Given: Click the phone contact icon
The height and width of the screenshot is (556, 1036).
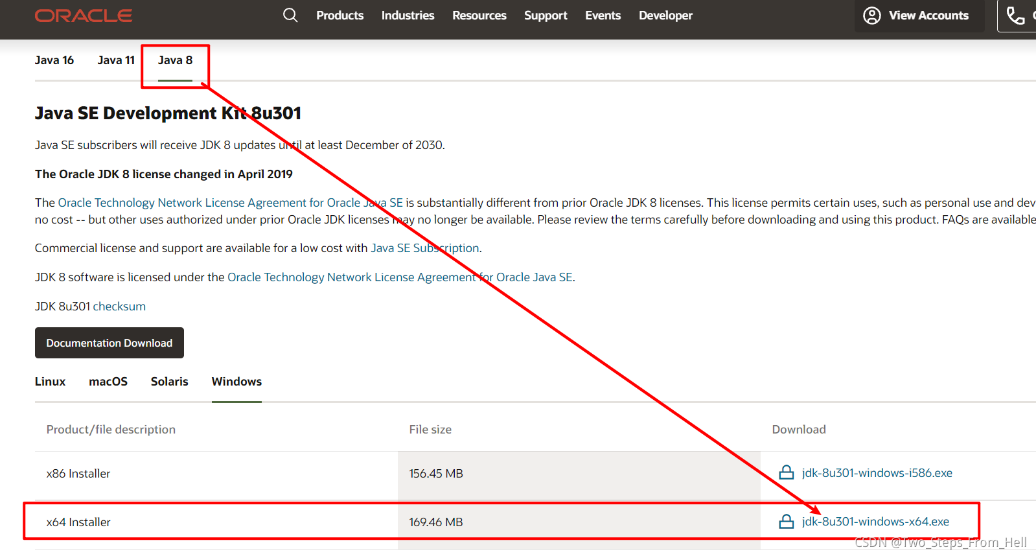Looking at the screenshot, I should coord(1015,16).
